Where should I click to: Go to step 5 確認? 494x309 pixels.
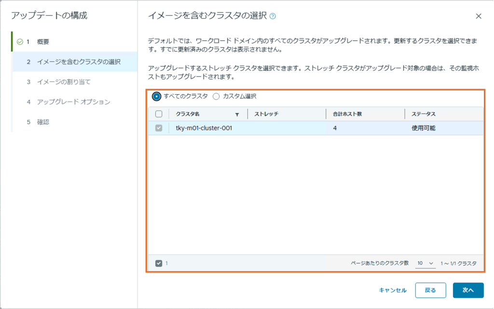[x=43, y=122]
